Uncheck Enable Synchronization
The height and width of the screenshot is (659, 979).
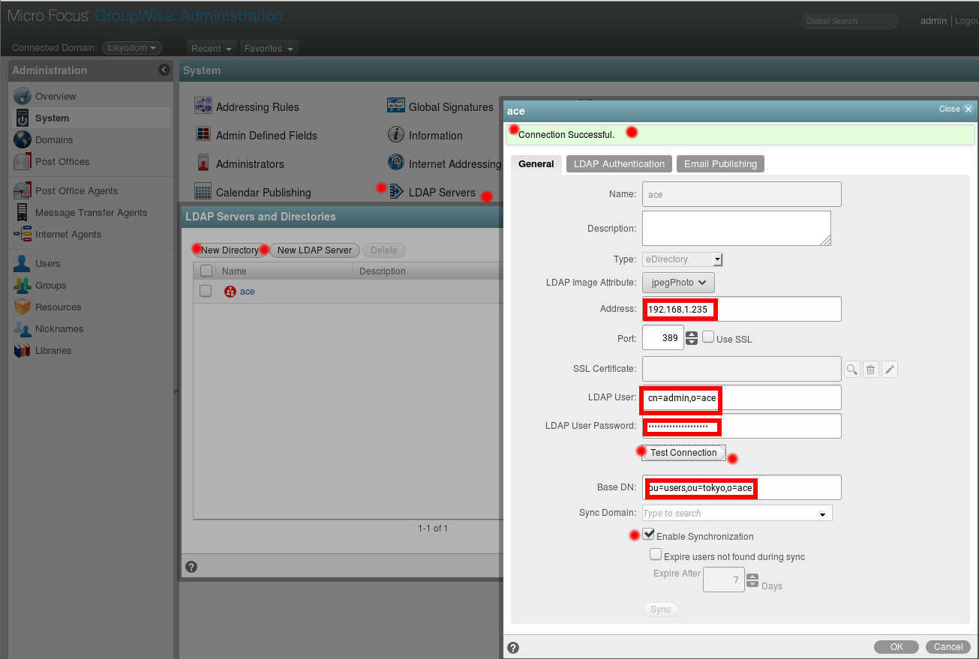(649, 535)
